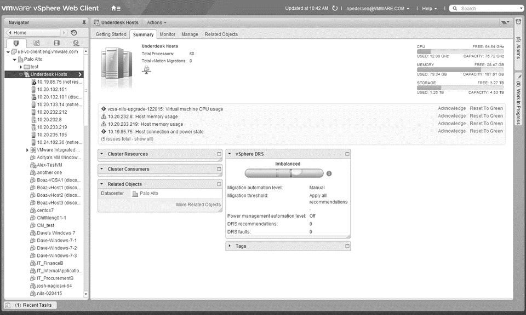Click the cluster icon under vMotion Migrations
The height and width of the screenshot is (315, 526).
[146, 69]
